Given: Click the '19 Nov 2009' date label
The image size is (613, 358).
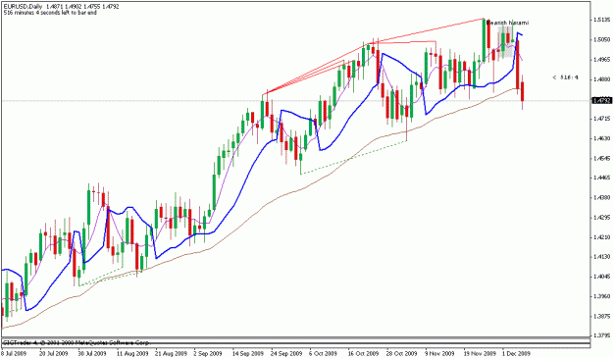Looking at the screenshot, I should (479, 353).
